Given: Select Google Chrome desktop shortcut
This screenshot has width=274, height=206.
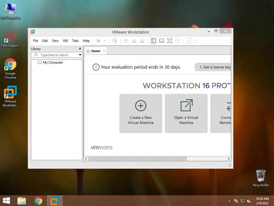Looking at the screenshot, I should [x=10, y=69].
